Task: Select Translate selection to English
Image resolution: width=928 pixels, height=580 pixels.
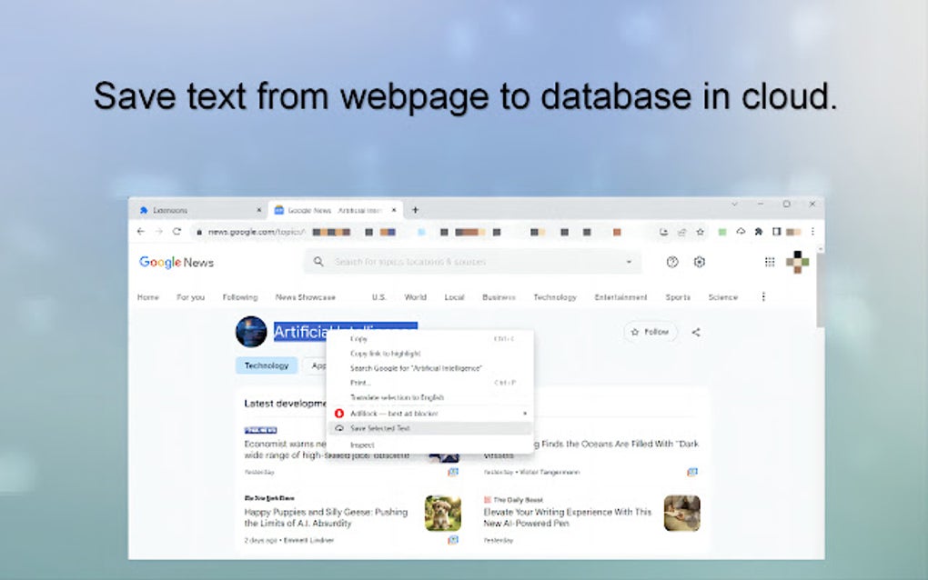Action: [430, 397]
